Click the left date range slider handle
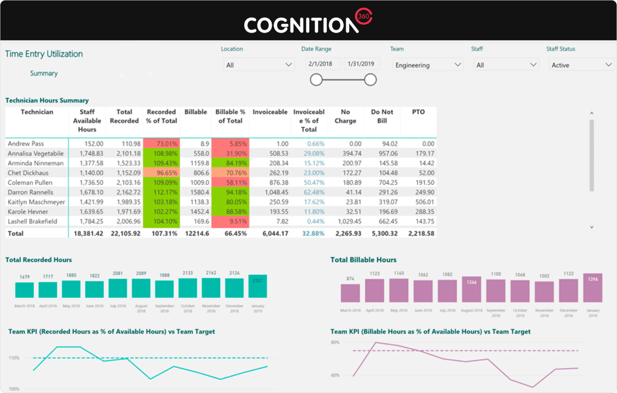Viewport: 617px width, 393px height. pyautogui.click(x=316, y=80)
